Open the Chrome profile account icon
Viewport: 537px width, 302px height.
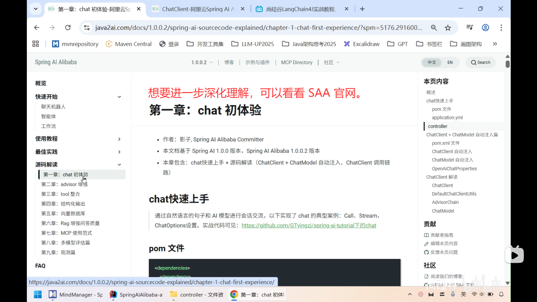pos(485,27)
